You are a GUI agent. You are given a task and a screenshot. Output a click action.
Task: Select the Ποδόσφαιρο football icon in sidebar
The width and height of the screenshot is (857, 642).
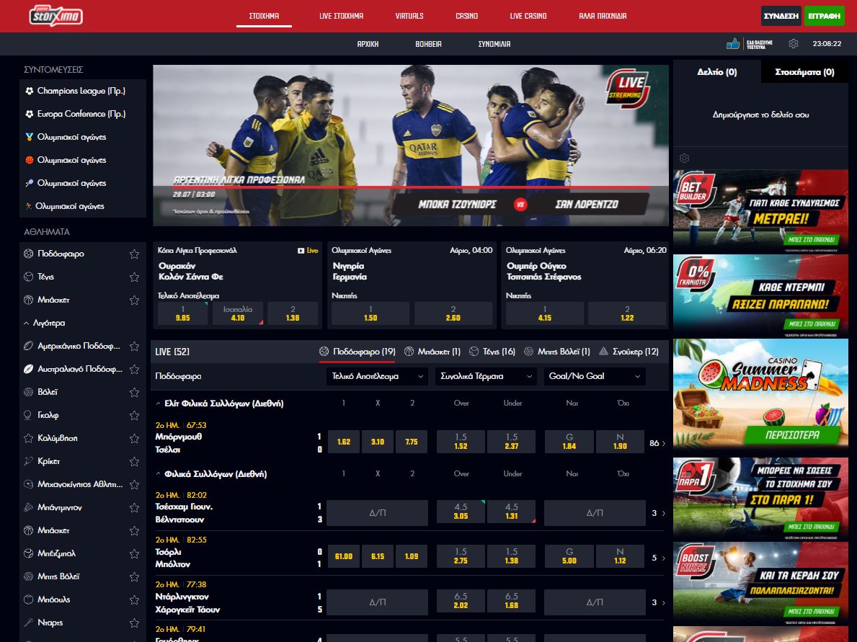pos(29,254)
